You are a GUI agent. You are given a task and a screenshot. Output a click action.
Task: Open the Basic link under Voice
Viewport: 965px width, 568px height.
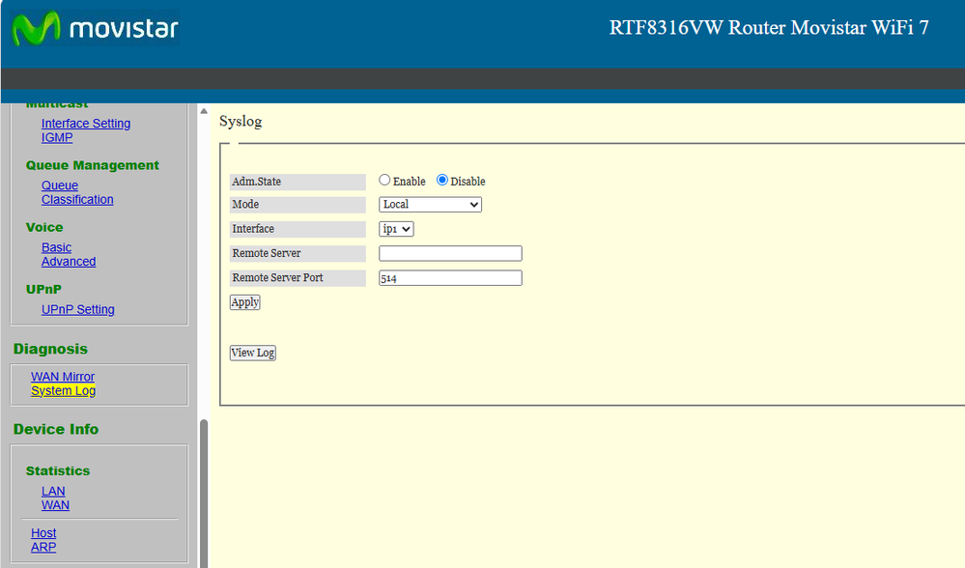point(57,248)
